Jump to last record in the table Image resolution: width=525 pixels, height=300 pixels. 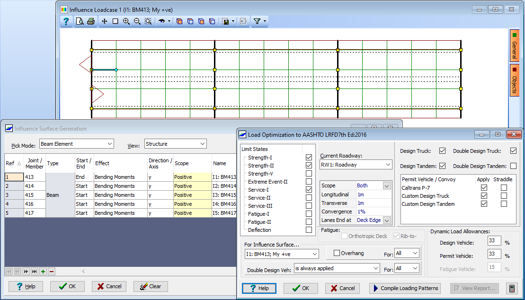(x=34, y=272)
